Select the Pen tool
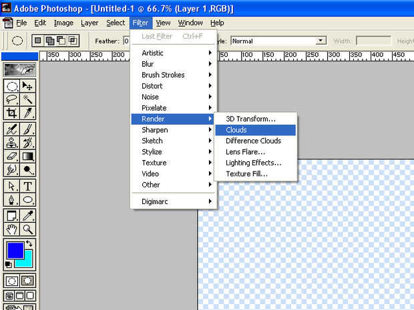 coord(11,199)
